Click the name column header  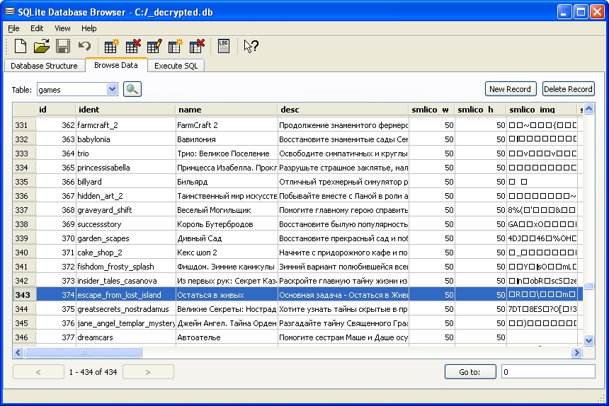(x=227, y=110)
